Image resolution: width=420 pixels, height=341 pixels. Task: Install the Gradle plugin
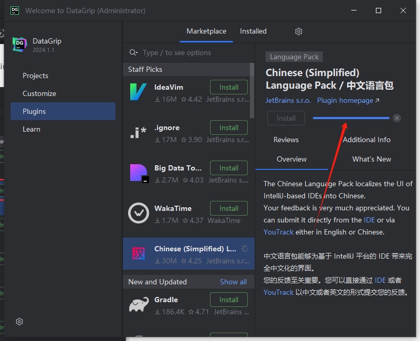(x=229, y=300)
